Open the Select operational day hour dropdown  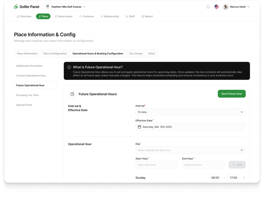191,150
